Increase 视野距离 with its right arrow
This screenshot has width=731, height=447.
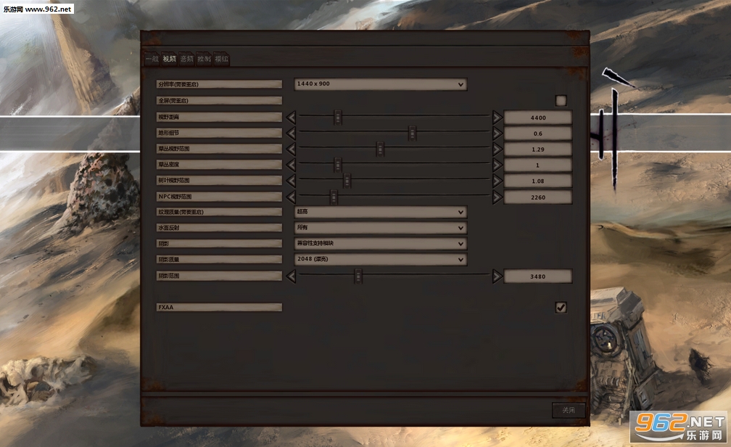[x=497, y=117]
